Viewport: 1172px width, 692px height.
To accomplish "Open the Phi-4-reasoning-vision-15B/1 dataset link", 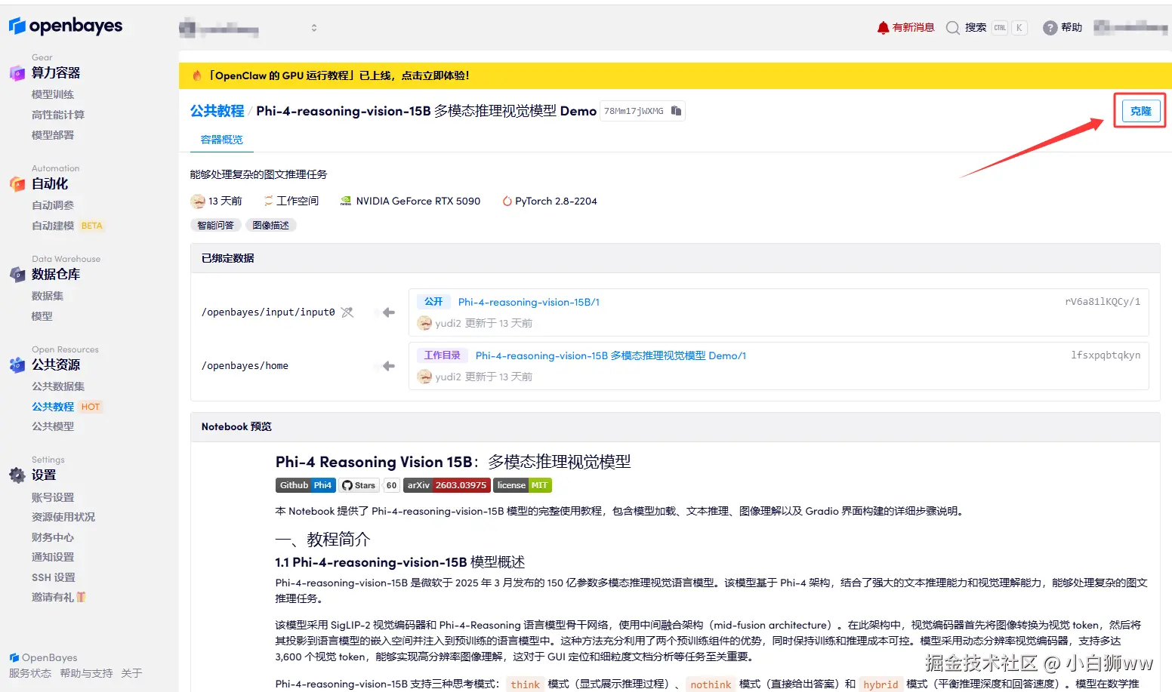I will tap(529, 302).
